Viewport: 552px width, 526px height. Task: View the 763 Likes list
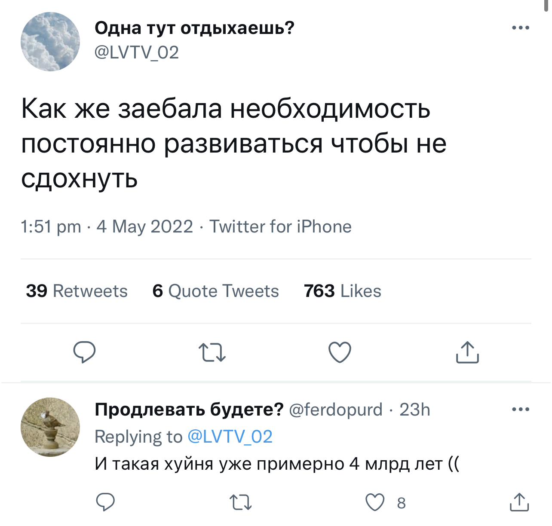pyautogui.click(x=342, y=291)
